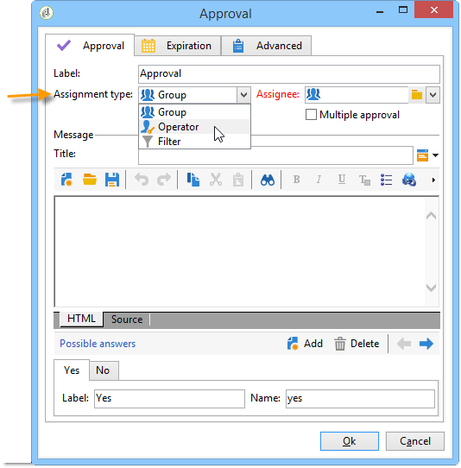Click the underline formatting icon
The image size is (461, 468).
(342, 180)
